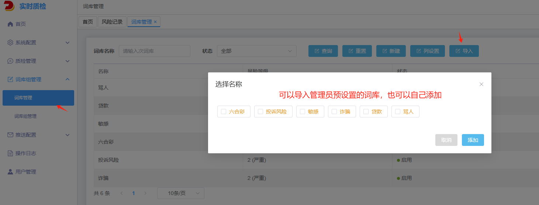This screenshot has height=205, width=539.
Task: Click the 取消 button in dialog
Action: 446,140
